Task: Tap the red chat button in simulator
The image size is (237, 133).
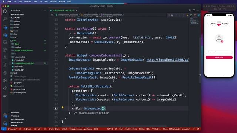Action: 219,58
